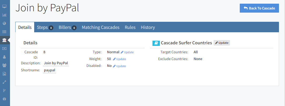Viewport: 285px width, 106px height.
Task: Click the blue book icon beside Cascade Surfer Countries
Action: tap(156, 43)
